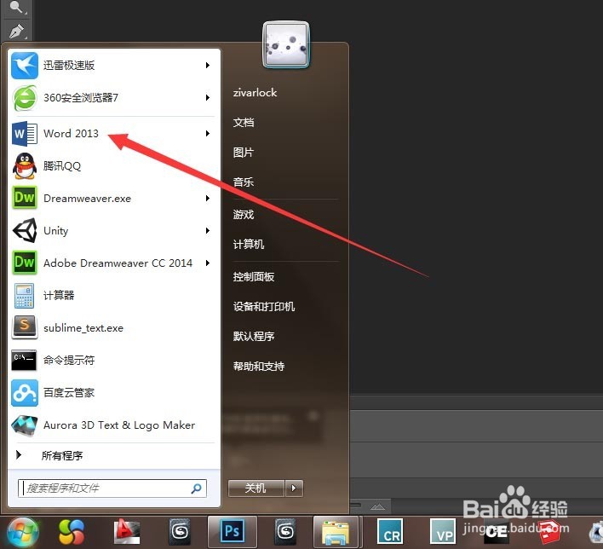The height and width of the screenshot is (549, 603).
Task: Expand the 迅雷极速版 jump list arrow
Action: [208, 66]
